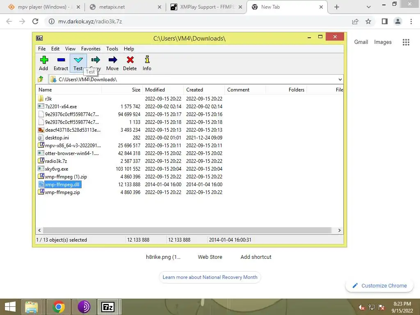Select the radio3k.7z archive icon

(x=41, y=161)
